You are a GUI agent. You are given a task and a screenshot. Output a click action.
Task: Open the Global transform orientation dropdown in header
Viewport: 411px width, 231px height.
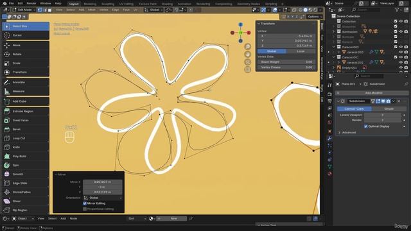click(x=154, y=10)
